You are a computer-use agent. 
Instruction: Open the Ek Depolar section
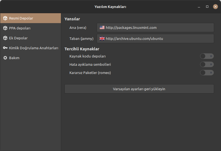pyautogui.click(x=18, y=38)
